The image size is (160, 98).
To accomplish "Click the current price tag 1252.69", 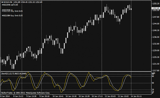I will [x=156, y=8].
